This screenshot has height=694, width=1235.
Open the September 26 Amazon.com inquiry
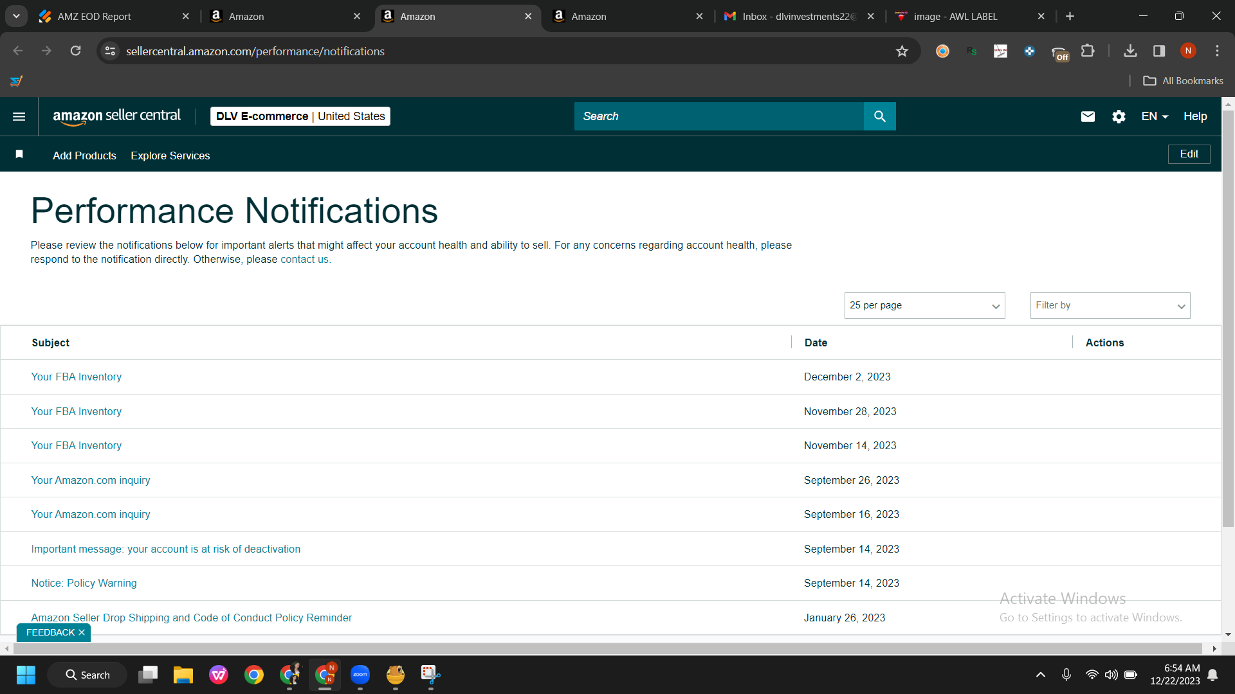coord(91,480)
